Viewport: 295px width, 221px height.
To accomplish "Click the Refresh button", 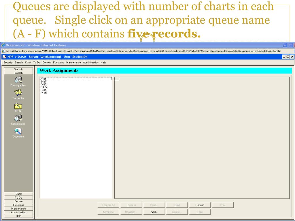I will [x=200, y=205].
